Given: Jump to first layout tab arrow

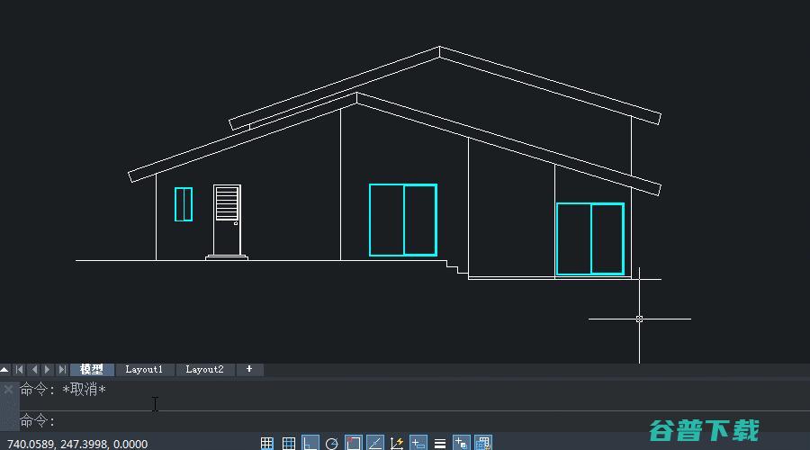Looking at the screenshot, I should coord(19,369).
